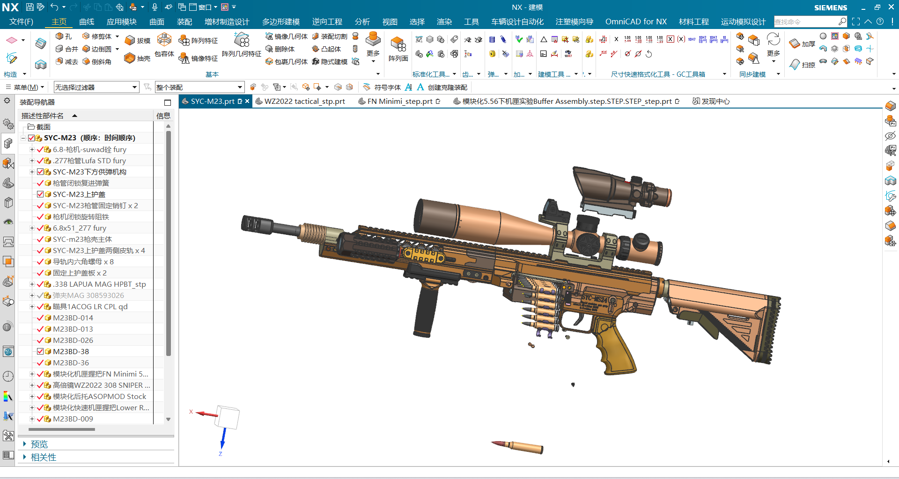Switch to the 曲线 ribbon tab
899x479 pixels.
coord(87,22)
